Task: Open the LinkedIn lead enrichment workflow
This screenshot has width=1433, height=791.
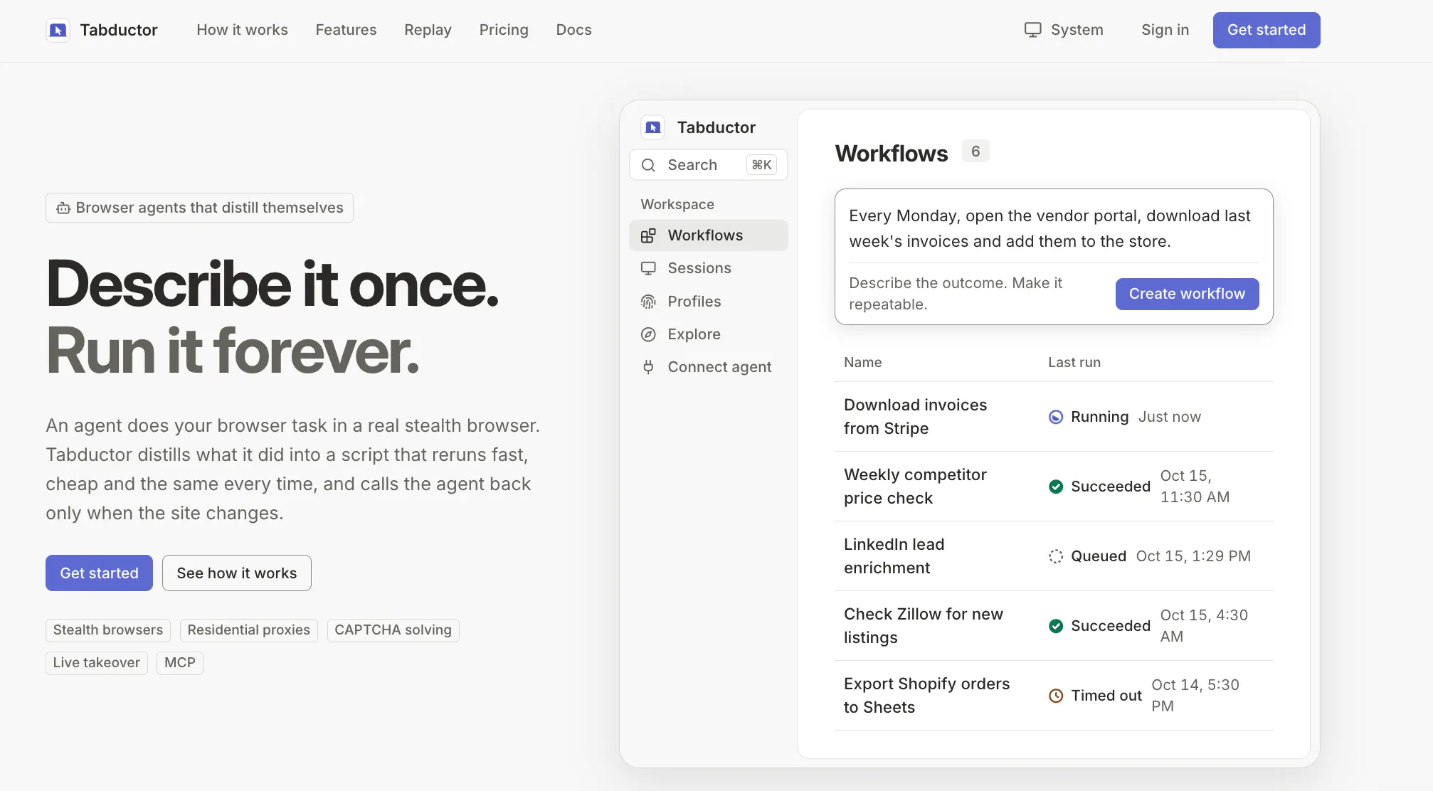Action: (1054, 556)
